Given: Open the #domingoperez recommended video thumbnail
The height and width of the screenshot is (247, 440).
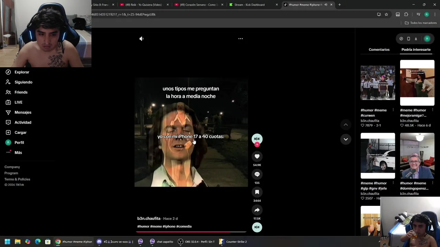Looking at the screenshot, I should coord(417,156).
